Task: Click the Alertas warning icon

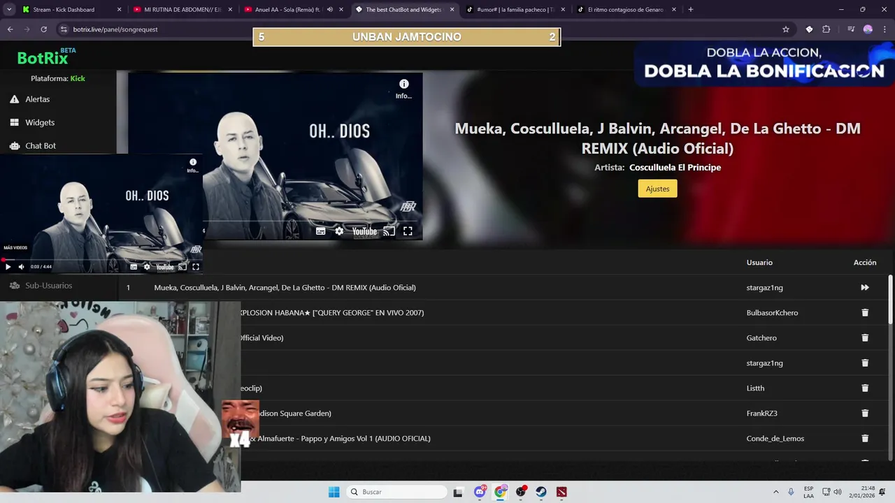Action: pyautogui.click(x=14, y=99)
